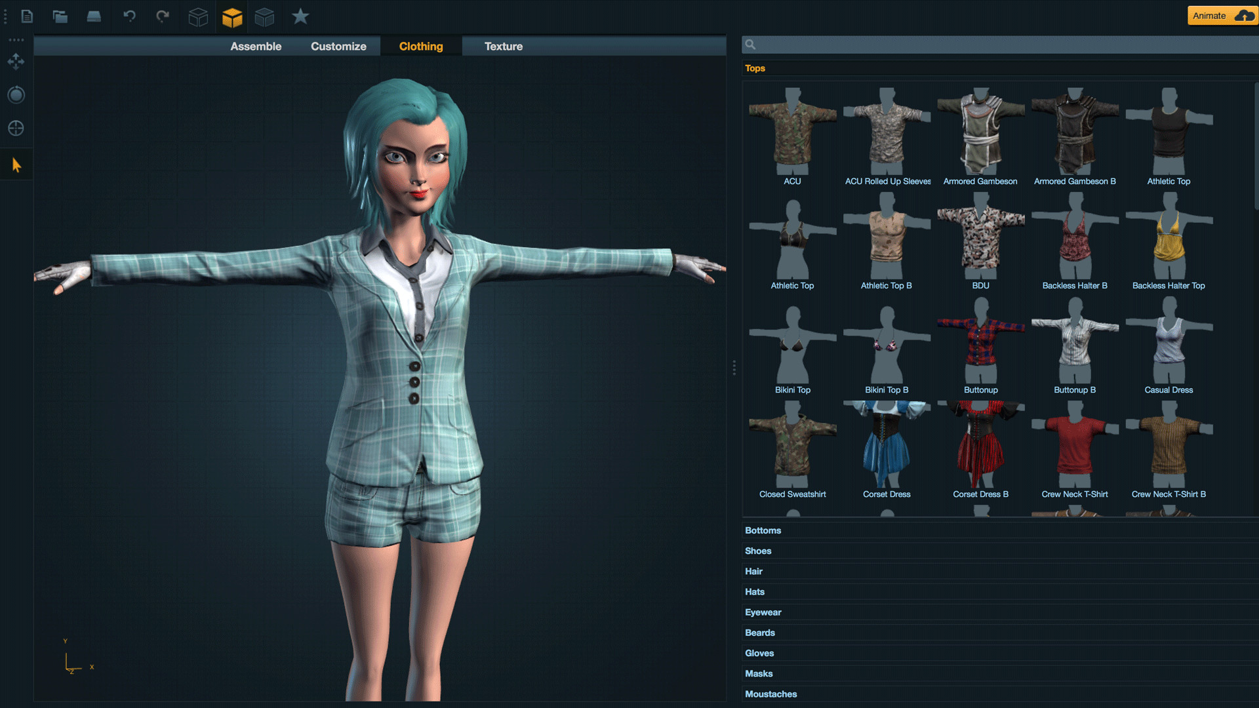1259x708 pixels.
Task: Expand the Shoes section
Action: click(x=758, y=551)
